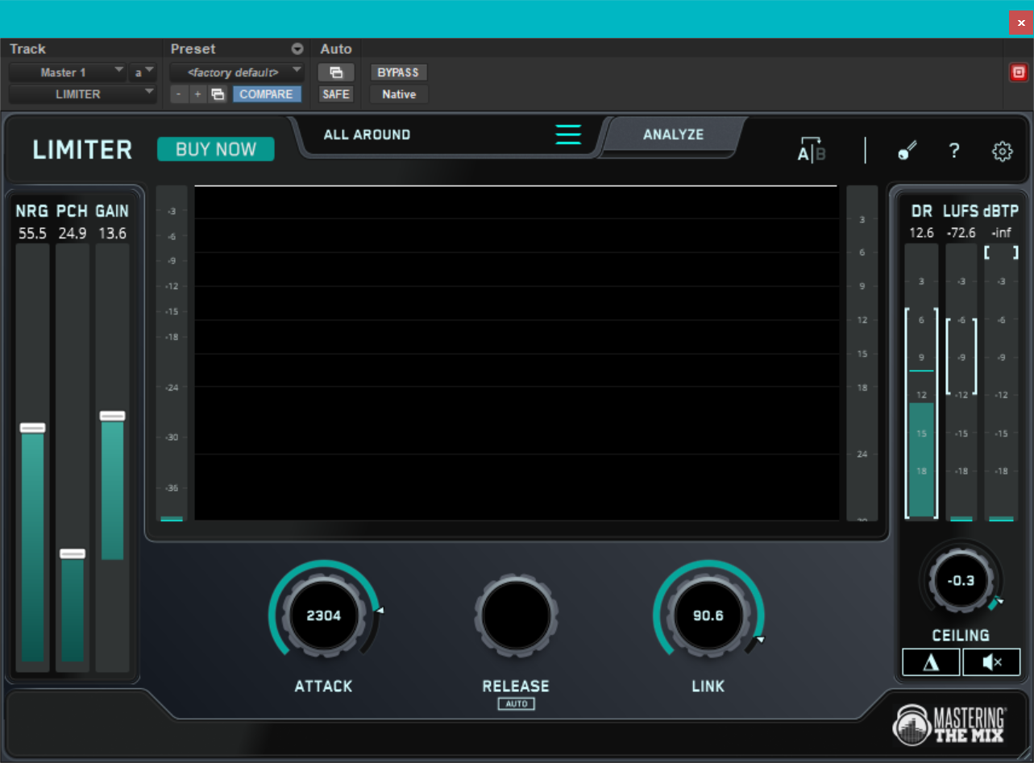Select the ALL AROUND preset tab

coord(367,135)
